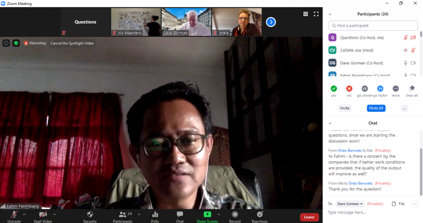
Task: Click muted mic icon for CATAPA vzw
Action: [413, 50]
